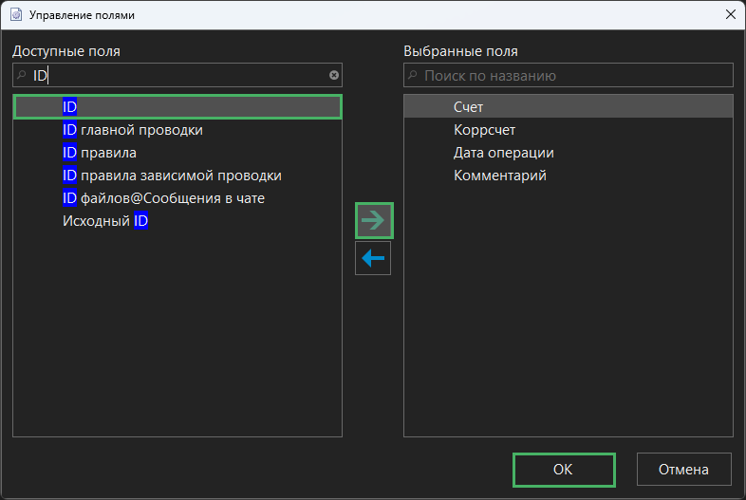Click the magnifier icon in available fields search
Image resolution: width=746 pixels, height=500 pixels.
tap(22, 75)
